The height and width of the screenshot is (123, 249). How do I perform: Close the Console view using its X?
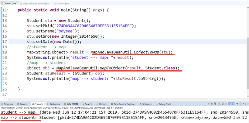tap(45, 104)
